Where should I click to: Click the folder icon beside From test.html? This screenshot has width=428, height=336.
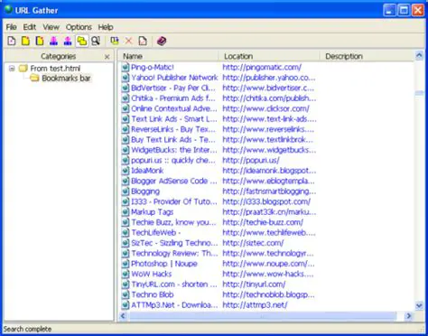pos(23,68)
